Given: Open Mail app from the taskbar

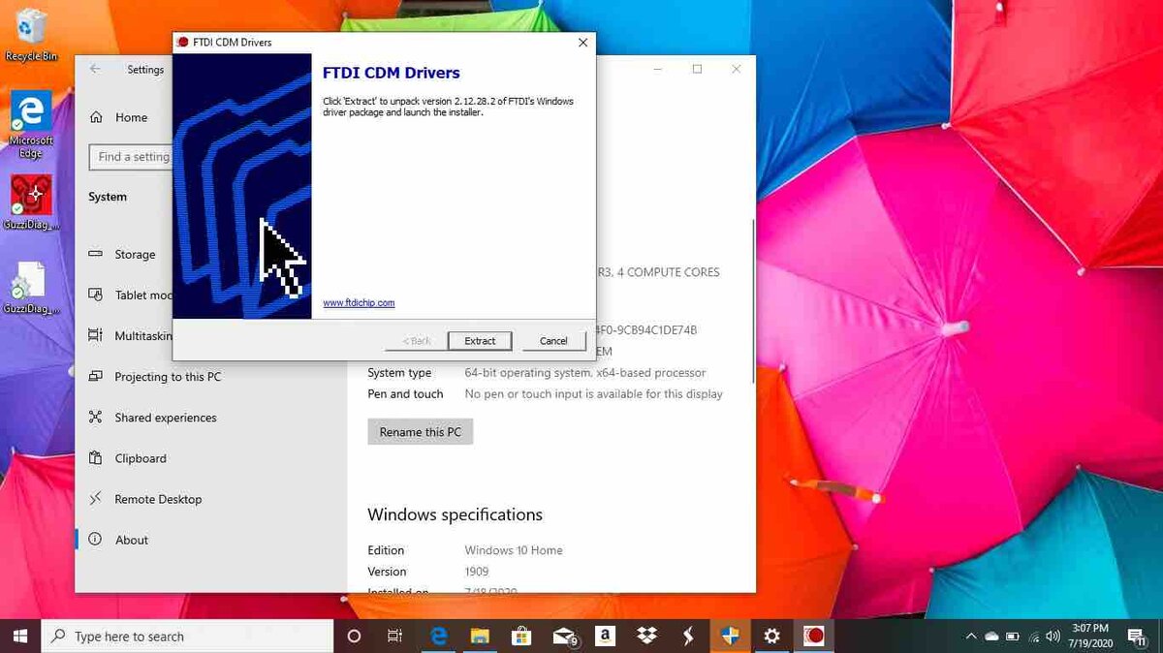Looking at the screenshot, I should click(x=564, y=637).
